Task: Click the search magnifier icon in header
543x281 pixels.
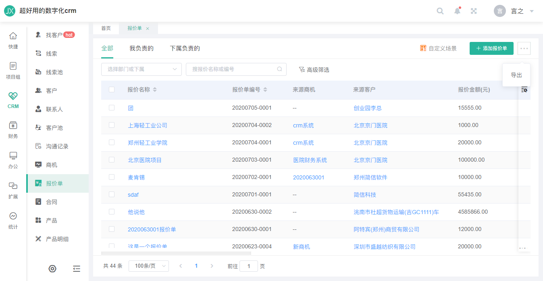Action: (440, 11)
